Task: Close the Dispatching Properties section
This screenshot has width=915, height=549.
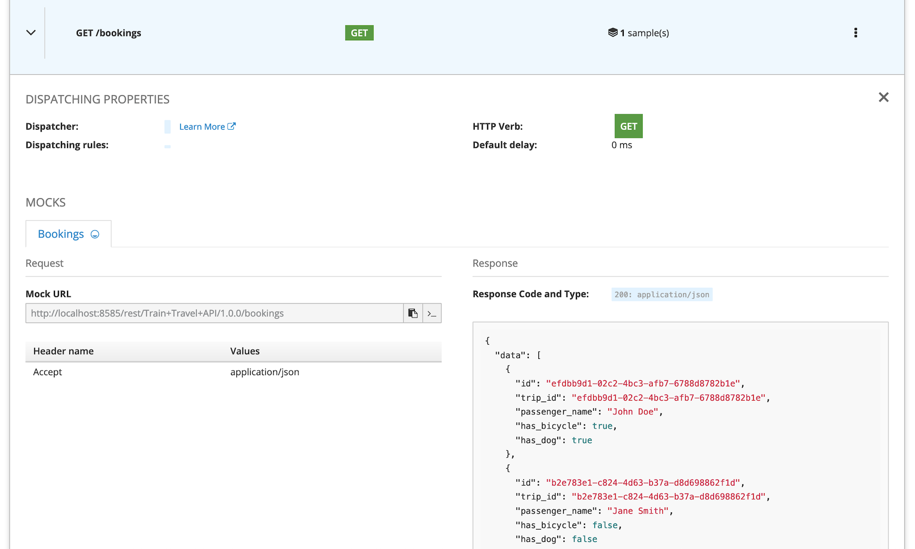Action: tap(883, 97)
